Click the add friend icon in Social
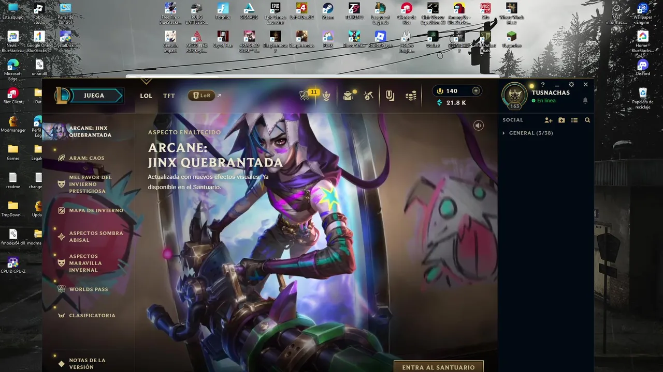Viewport: 663px width, 372px height. [549, 120]
